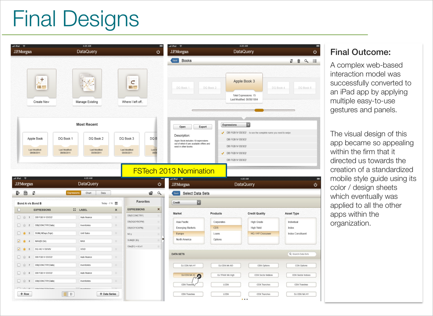This screenshot has width=433, height=316.
Task: Click the save disk icon in the Expressions toolbar
Action: [x=26, y=193]
